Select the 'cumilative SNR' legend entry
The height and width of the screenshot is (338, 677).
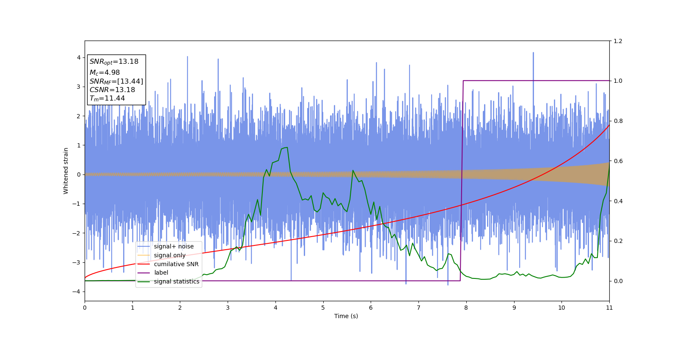coord(168,264)
